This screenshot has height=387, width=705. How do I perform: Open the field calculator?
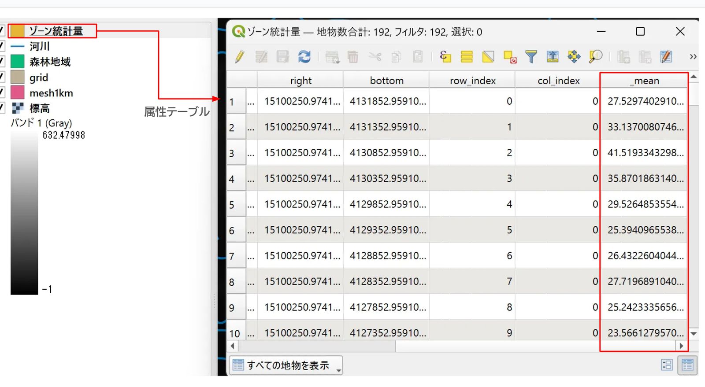coord(666,57)
